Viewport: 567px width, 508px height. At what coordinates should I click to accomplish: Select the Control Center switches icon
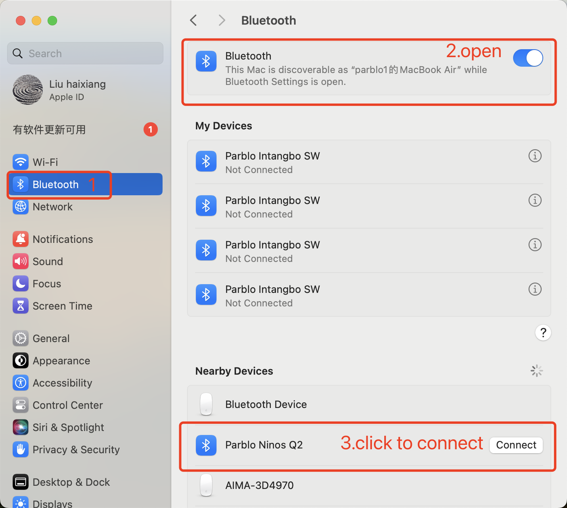tap(21, 405)
